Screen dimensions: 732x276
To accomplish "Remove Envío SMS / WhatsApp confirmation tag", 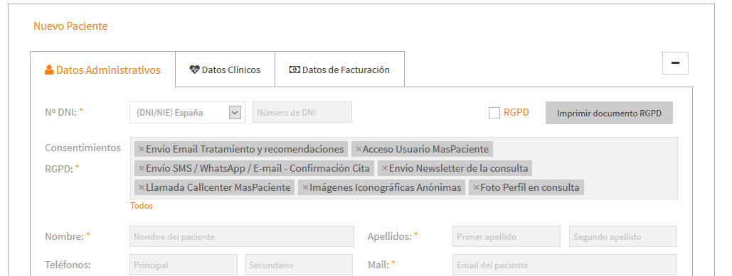I will (142, 168).
